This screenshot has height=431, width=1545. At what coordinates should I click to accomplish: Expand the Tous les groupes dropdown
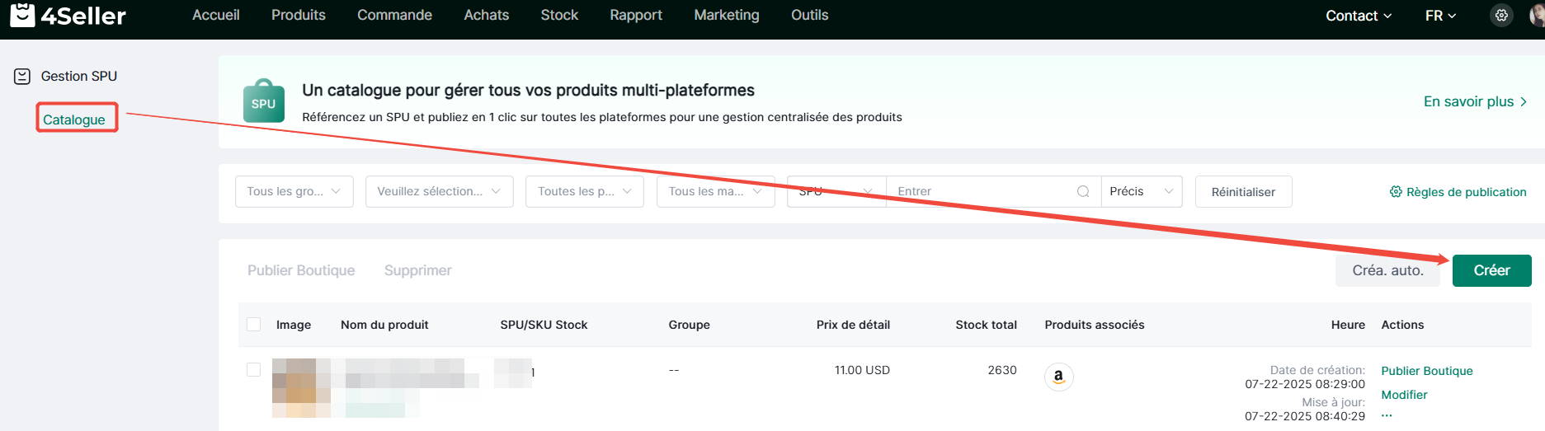pyautogui.click(x=294, y=191)
